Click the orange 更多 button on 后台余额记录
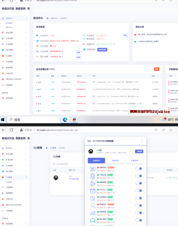This screenshot has height=226, width=178. [157, 69]
